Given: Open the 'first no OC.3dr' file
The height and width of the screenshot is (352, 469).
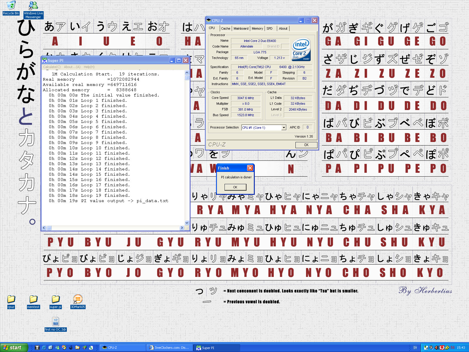Looking at the screenshot, I should pos(55,324).
